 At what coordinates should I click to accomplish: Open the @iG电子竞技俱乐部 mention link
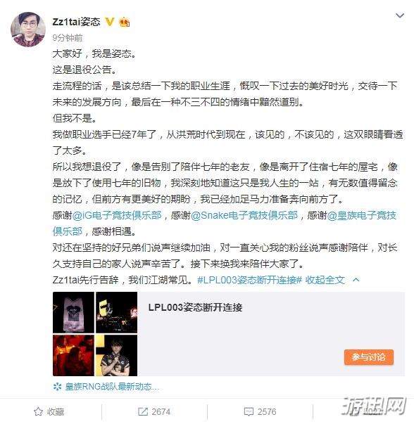pyautogui.click(x=117, y=215)
